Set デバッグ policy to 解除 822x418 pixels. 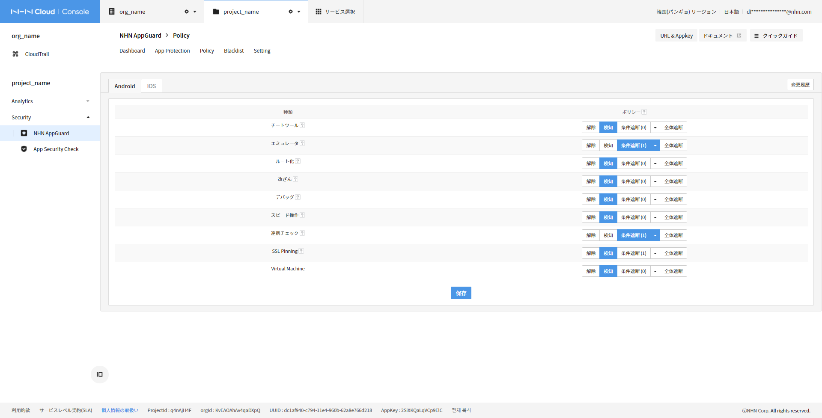click(591, 199)
